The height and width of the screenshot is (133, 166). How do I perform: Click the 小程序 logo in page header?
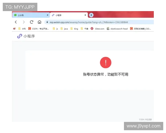pyautogui.click(x=26, y=36)
